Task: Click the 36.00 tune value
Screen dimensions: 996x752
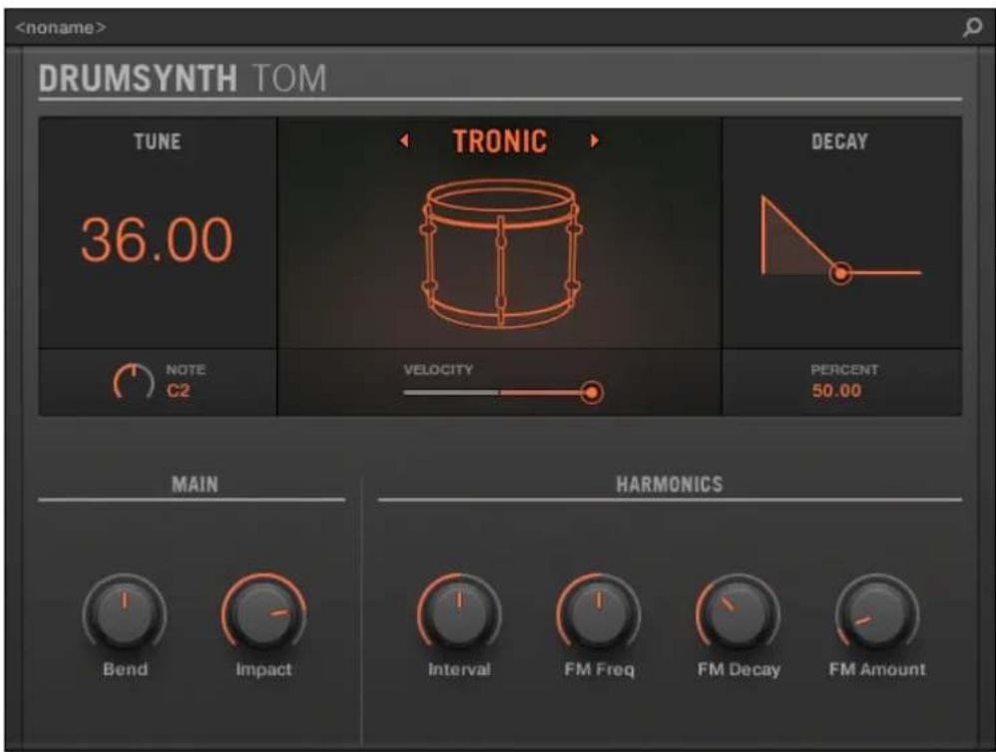Action: point(157,240)
